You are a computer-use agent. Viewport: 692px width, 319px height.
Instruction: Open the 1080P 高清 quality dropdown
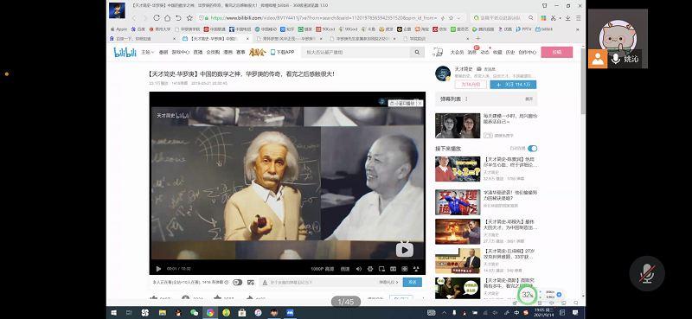[x=322, y=269]
